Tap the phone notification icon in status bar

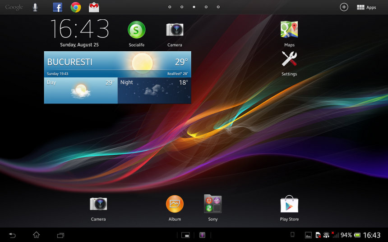[x=292, y=235]
